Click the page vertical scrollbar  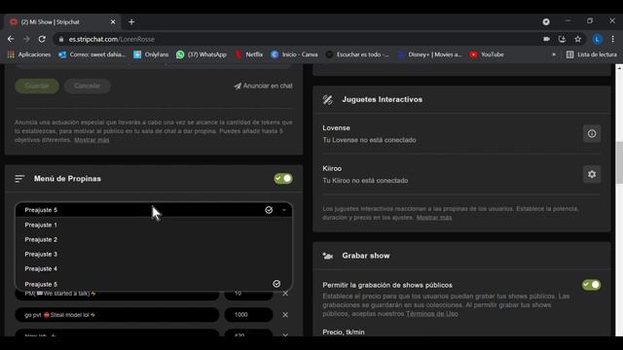pyautogui.click(x=619, y=162)
